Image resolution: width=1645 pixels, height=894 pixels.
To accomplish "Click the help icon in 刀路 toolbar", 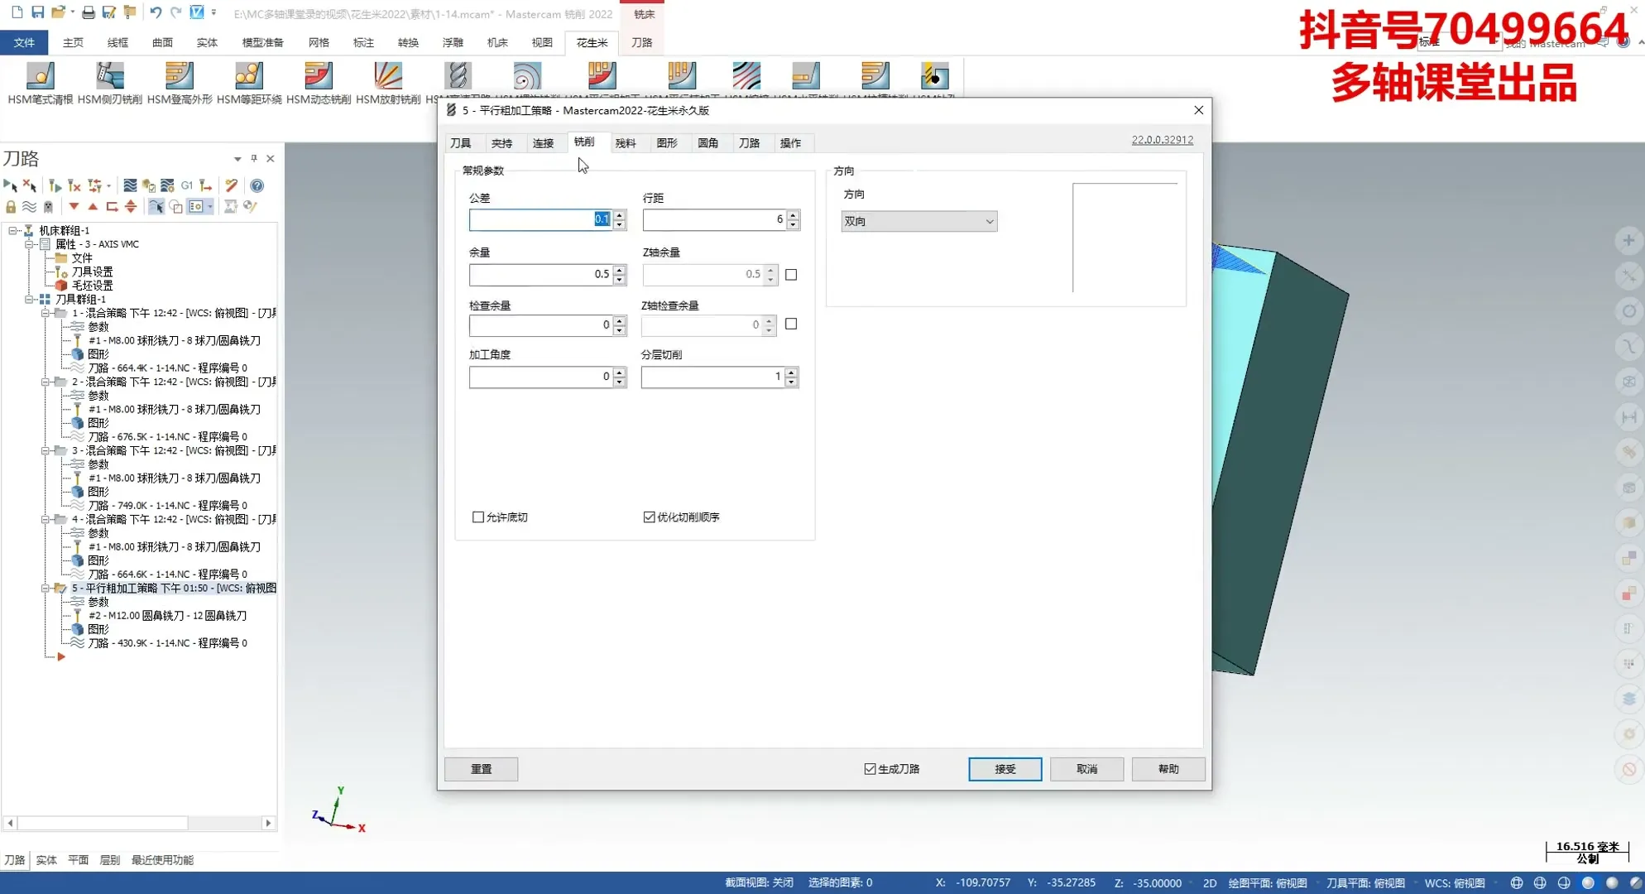I will coord(257,185).
